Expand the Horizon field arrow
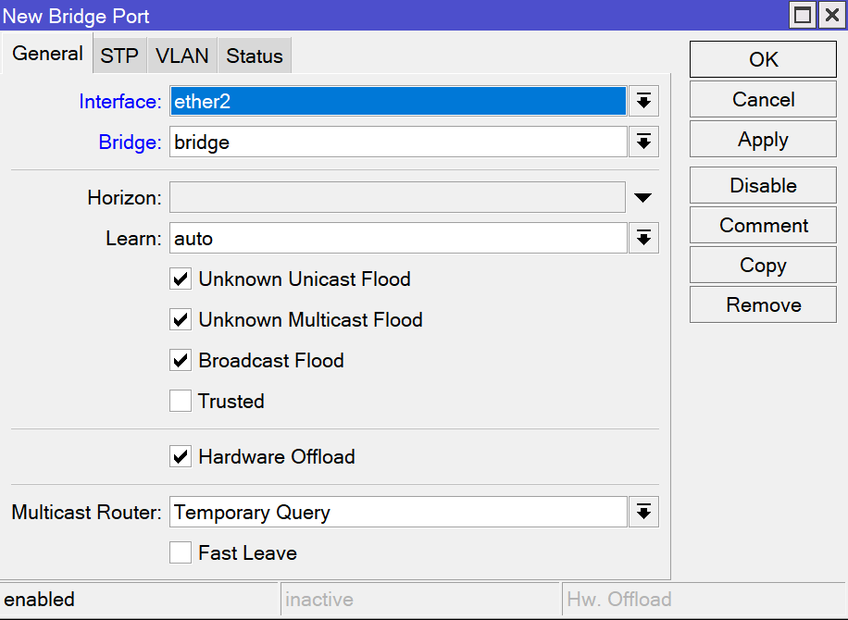 [643, 197]
